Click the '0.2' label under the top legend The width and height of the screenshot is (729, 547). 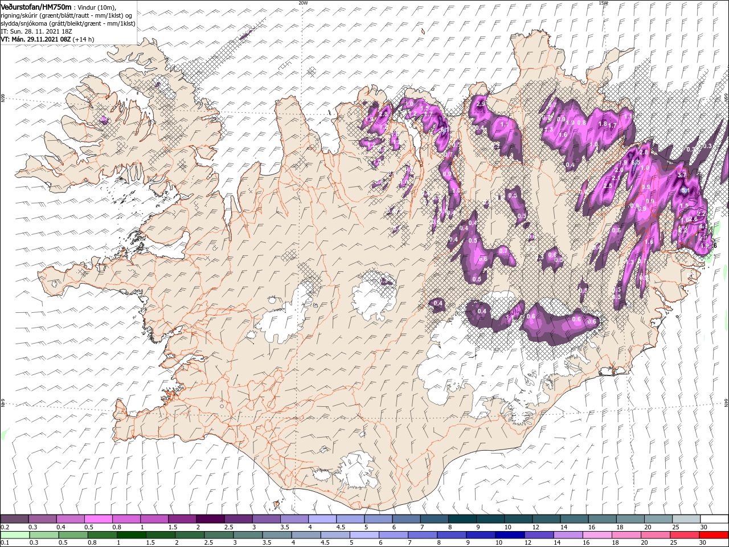[x=4, y=527]
